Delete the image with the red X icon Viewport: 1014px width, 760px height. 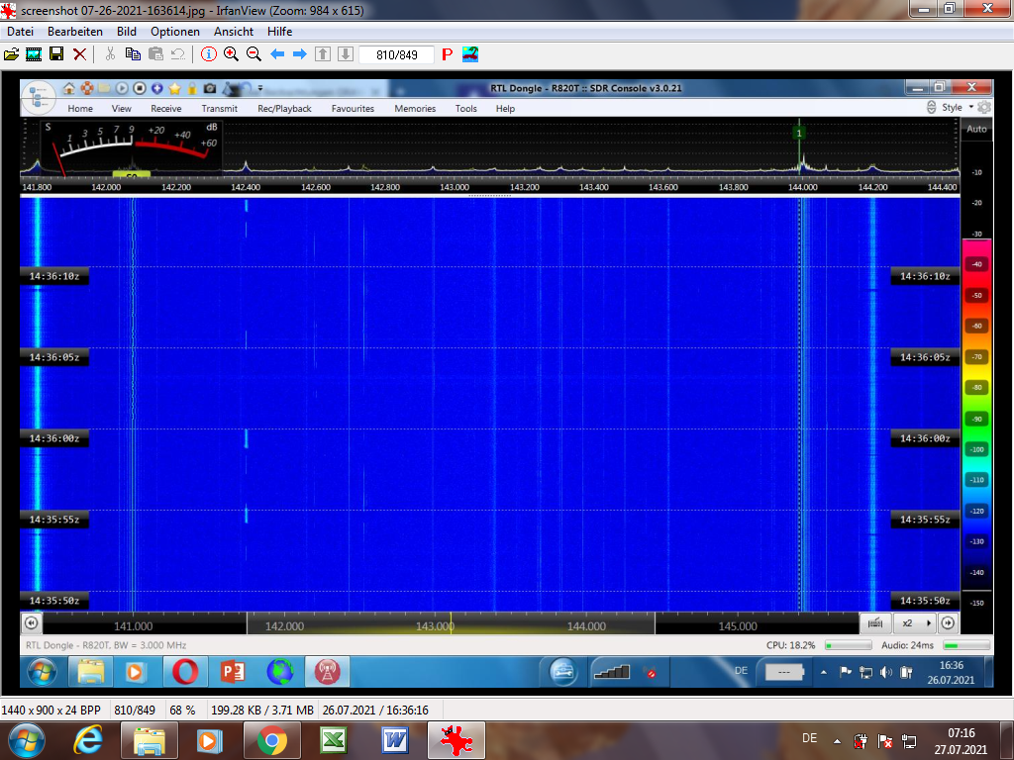tap(79, 54)
